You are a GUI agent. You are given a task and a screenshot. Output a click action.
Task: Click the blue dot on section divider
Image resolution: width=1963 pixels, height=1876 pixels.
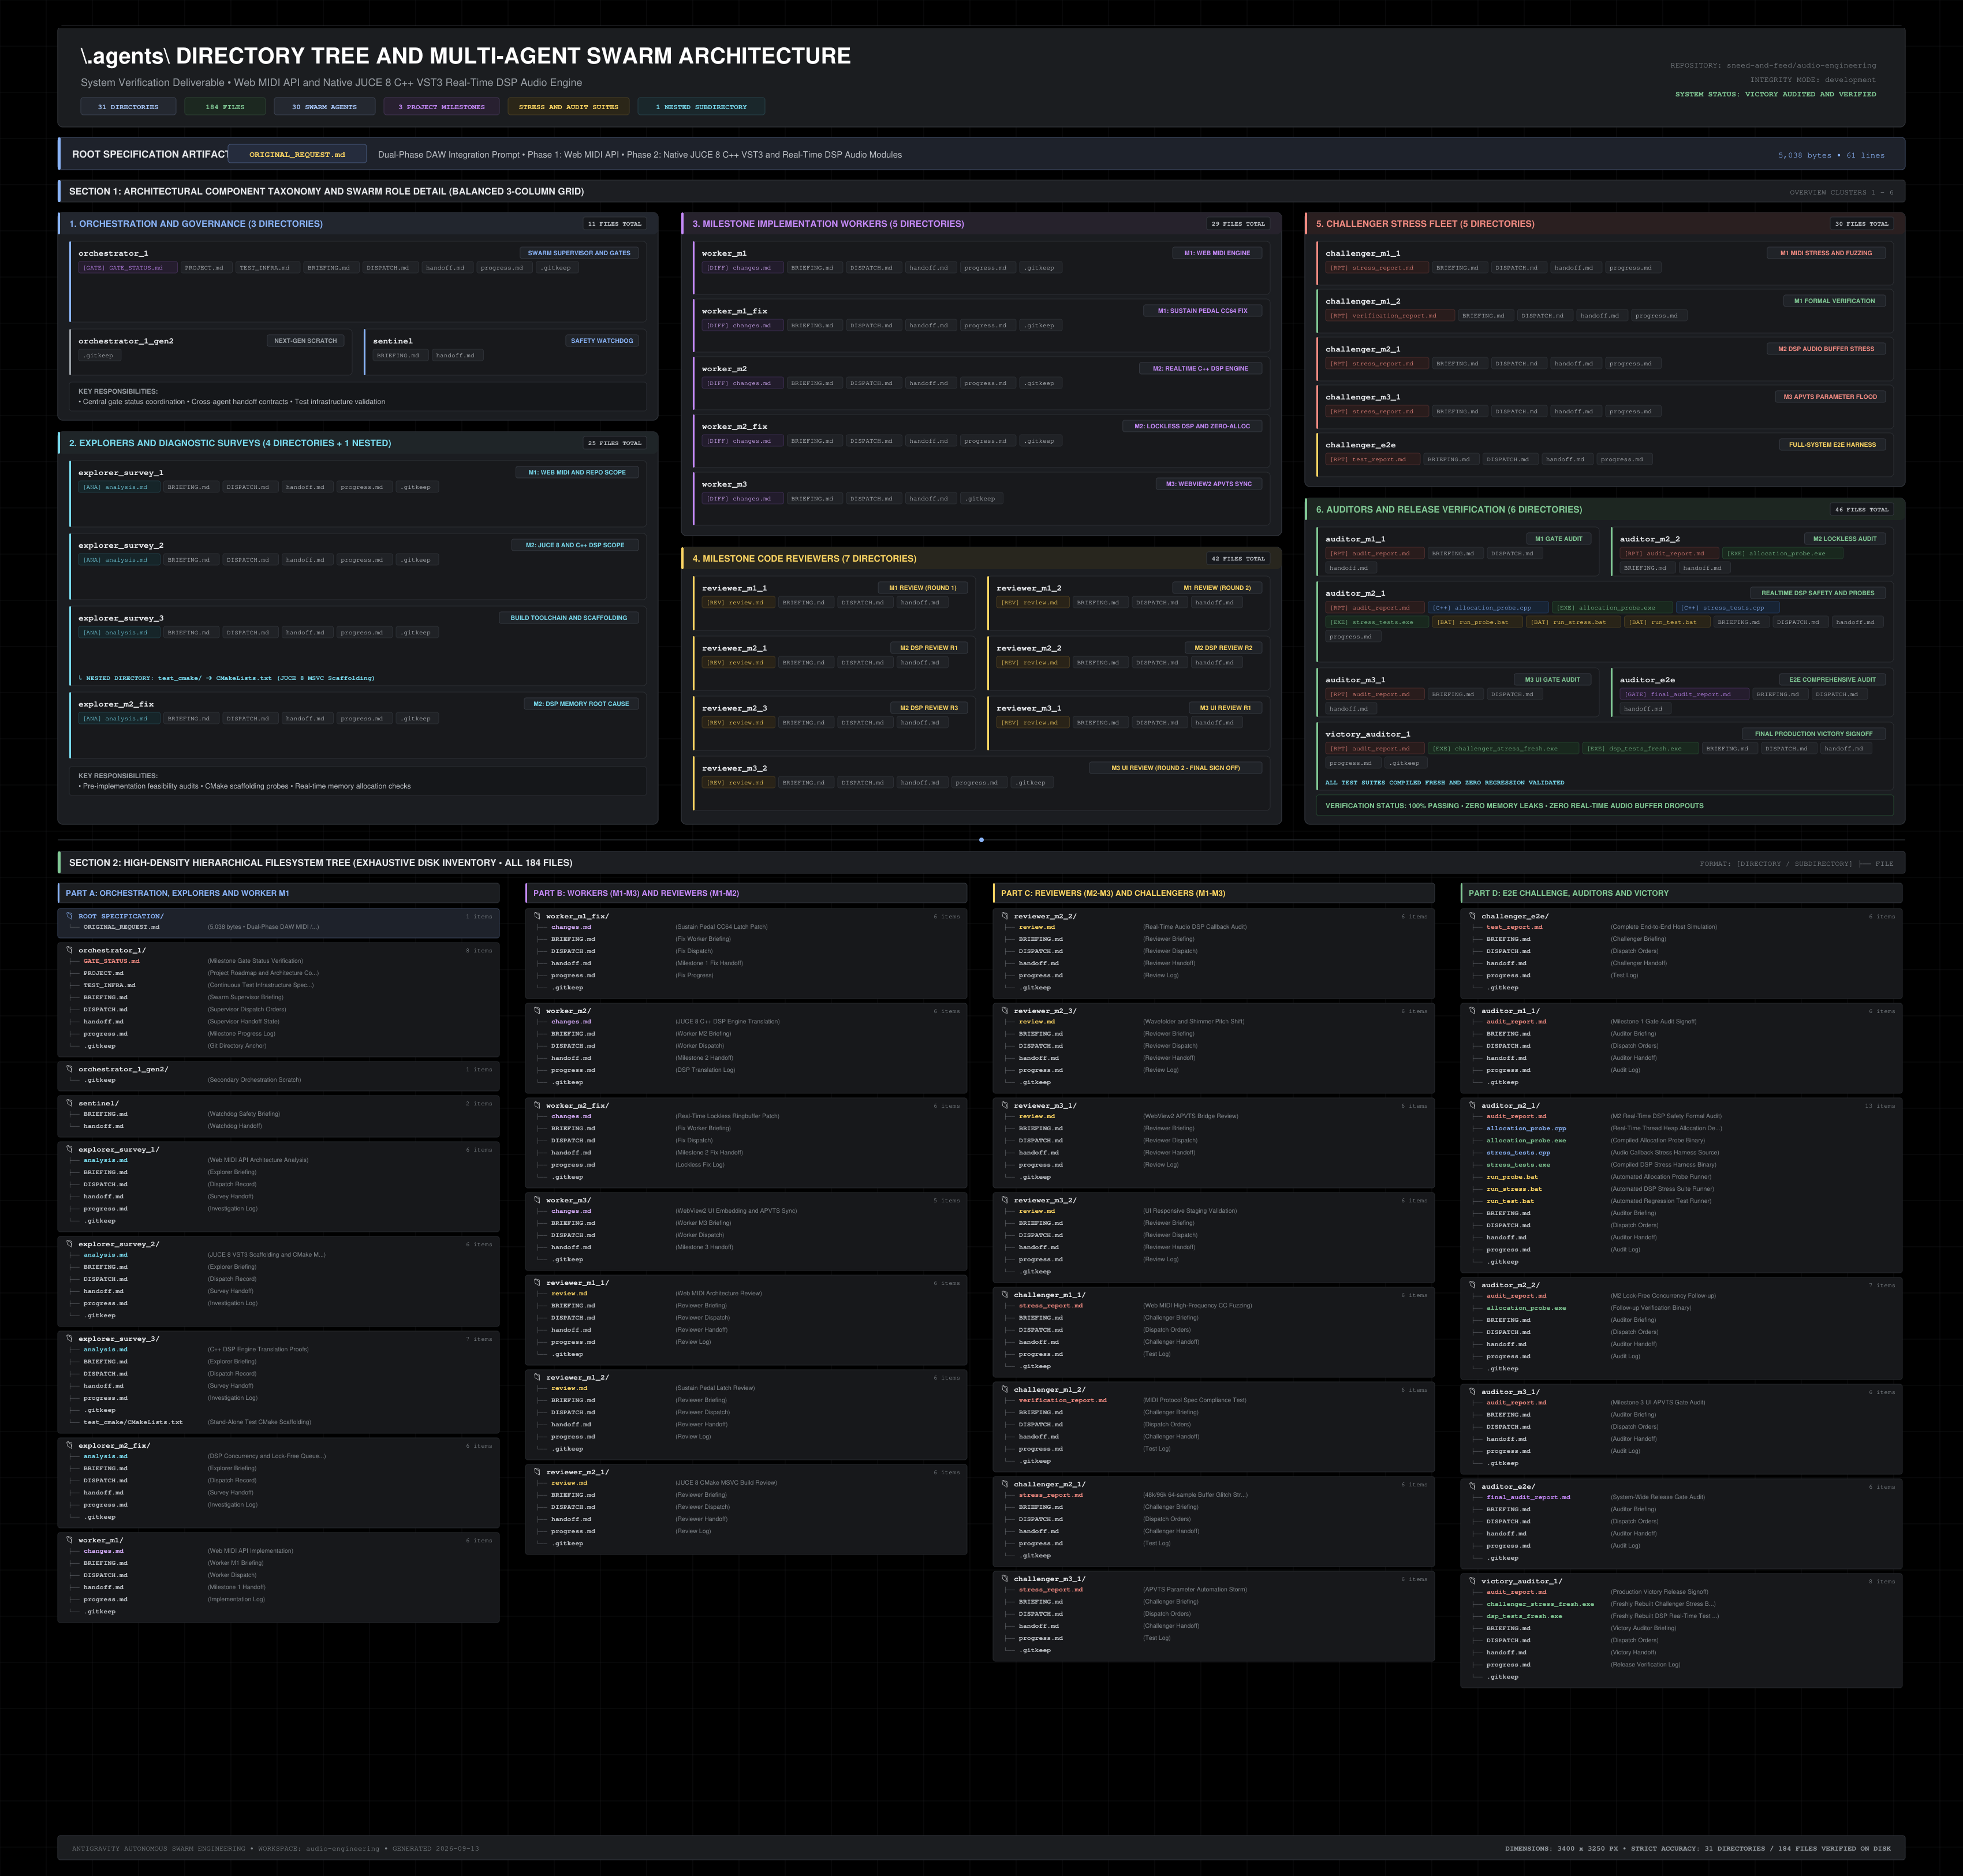pos(981,840)
